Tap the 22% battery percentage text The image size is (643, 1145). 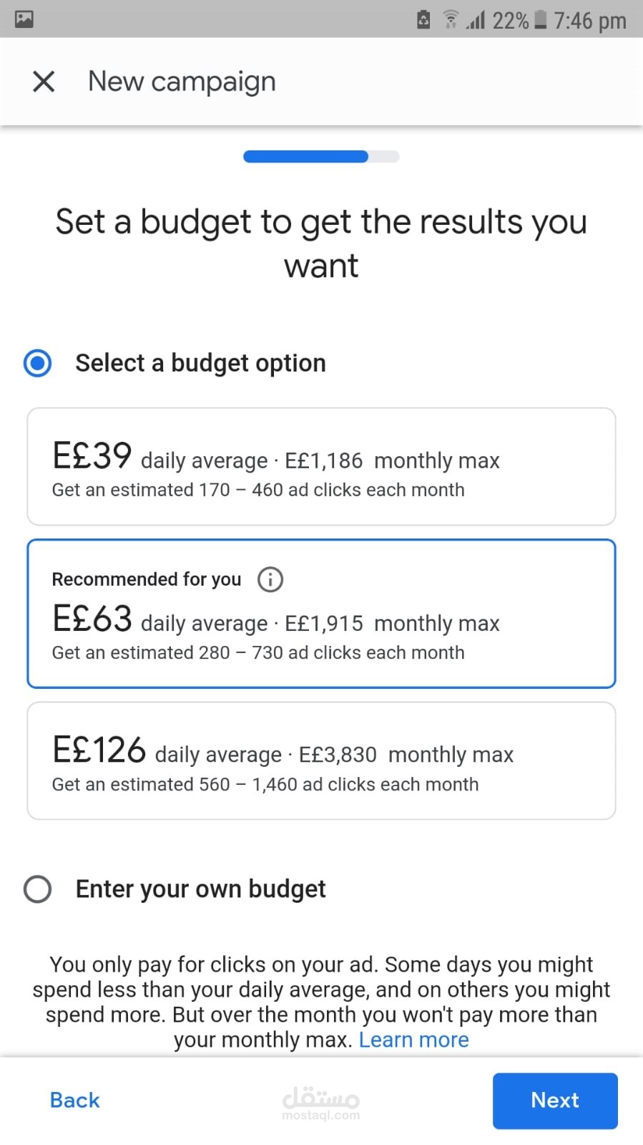pyautogui.click(x=510, y=21)
